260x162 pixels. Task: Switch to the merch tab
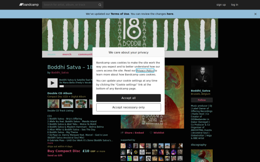pos(67,54)
